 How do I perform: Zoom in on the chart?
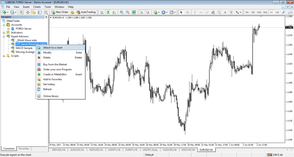(x=122, y=12)
